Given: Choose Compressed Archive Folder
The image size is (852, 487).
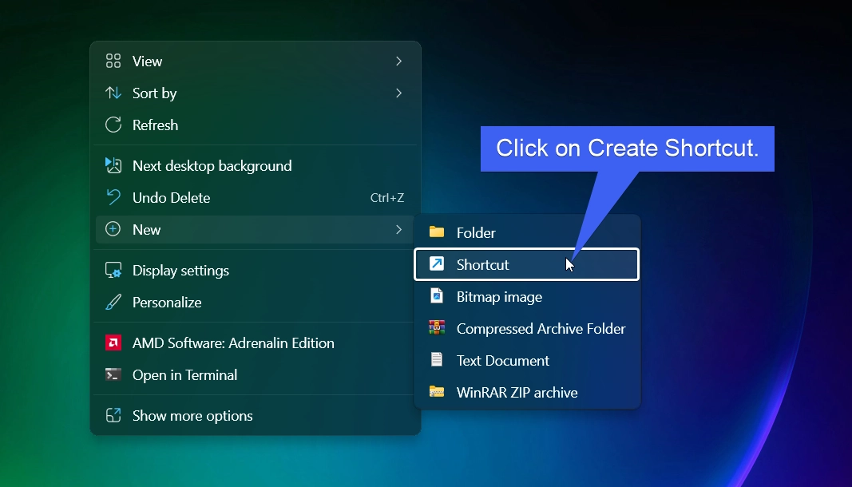Looking at the screenshot, I should [526, 328].
